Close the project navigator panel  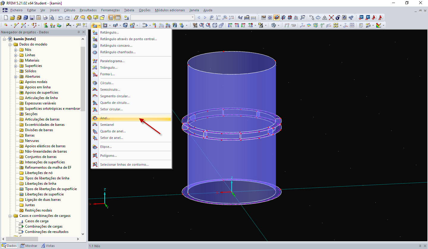point(84,32)
